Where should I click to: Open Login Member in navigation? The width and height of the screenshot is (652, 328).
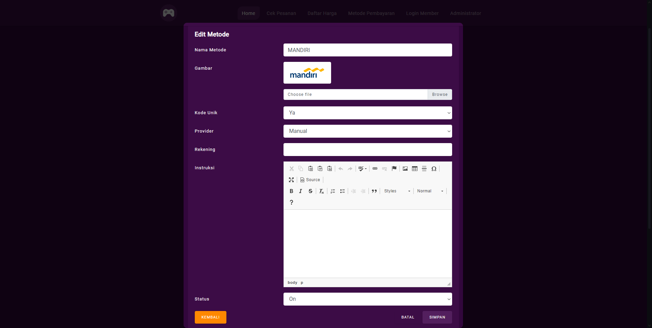pyautogui.click(x=422, y=13)
